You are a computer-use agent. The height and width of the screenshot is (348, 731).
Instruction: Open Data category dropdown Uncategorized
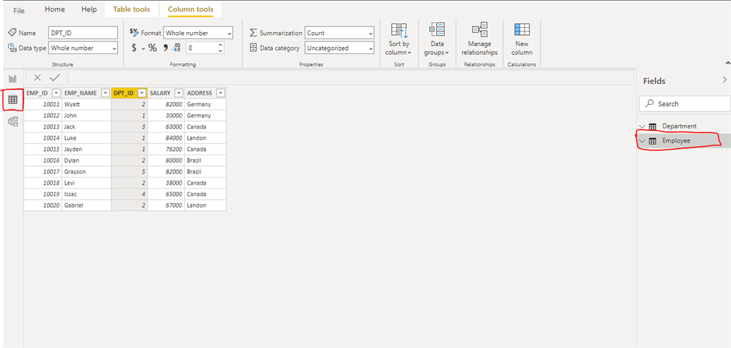coord(339,48)
